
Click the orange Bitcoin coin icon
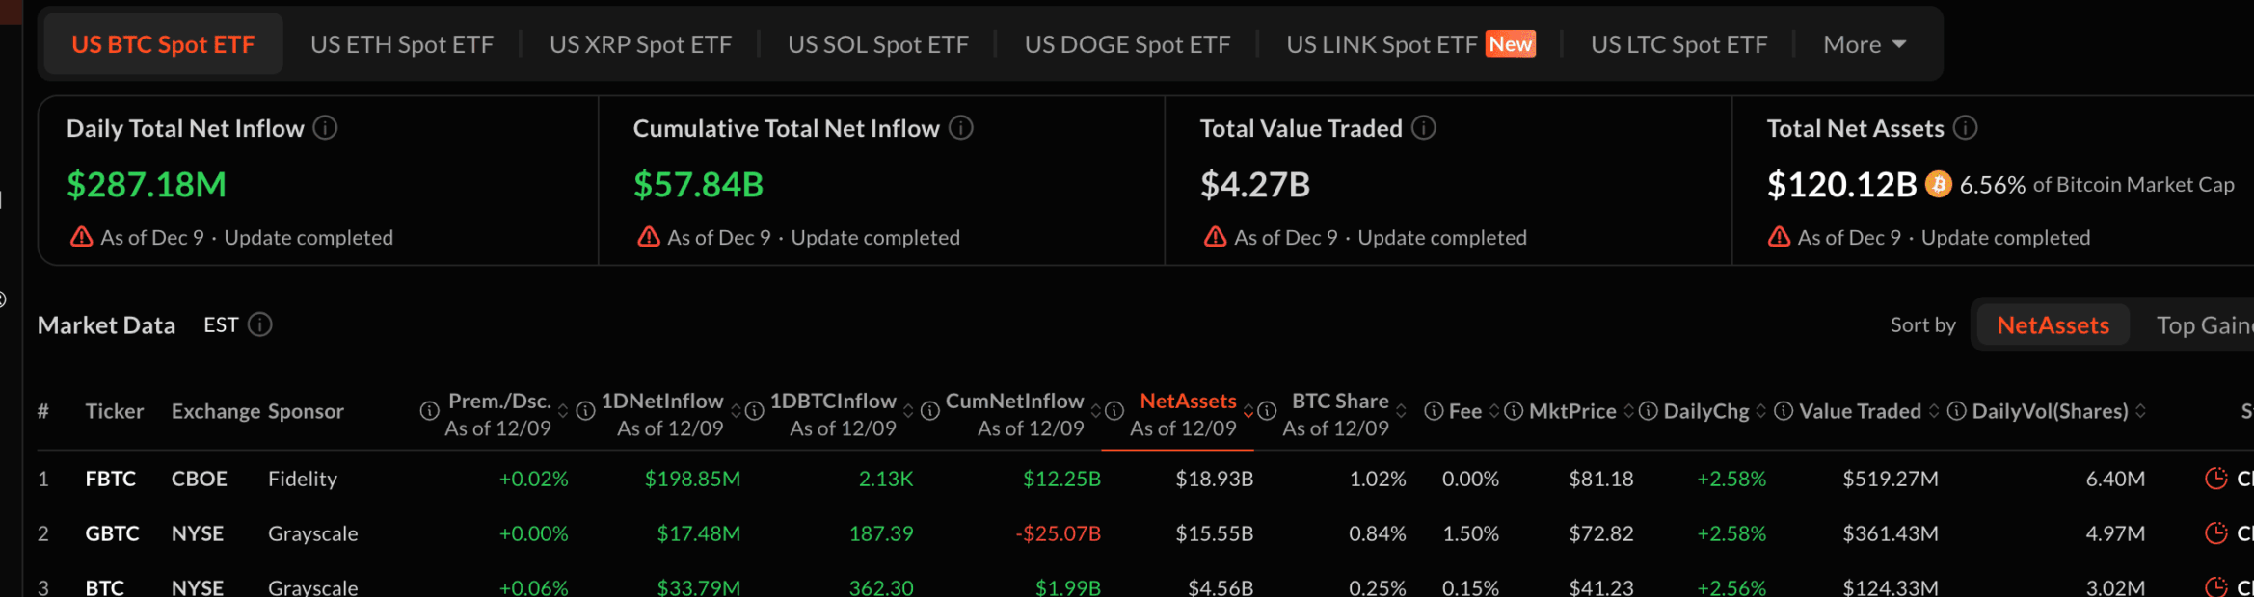[1938, 185]
